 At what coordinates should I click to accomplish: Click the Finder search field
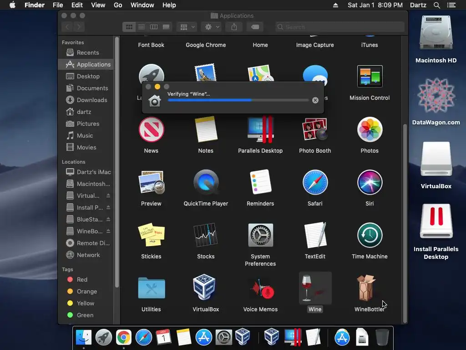pos(339,27)
